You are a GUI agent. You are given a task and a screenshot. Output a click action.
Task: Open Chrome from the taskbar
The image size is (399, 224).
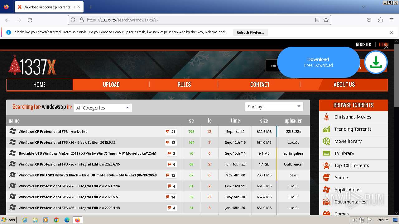(x=56, y=220)
